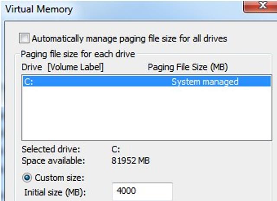Click the C: value beside Selected drive

(x=116, y=149)
